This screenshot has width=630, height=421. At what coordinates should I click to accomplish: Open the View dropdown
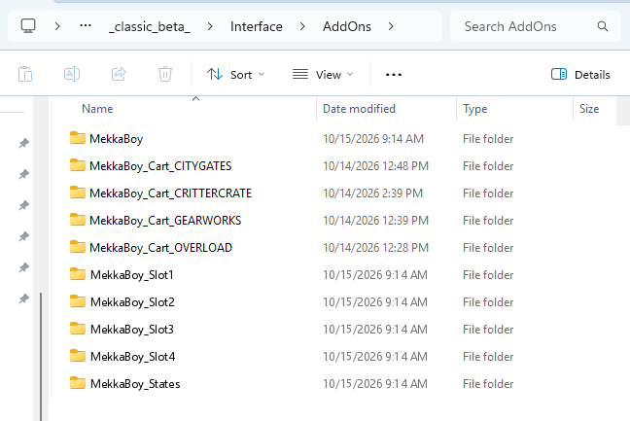point(323,75)
